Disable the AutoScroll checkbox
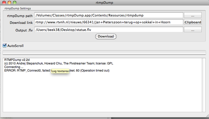The image size is (209, 119). pyautogui.click(x=5, y=45)
